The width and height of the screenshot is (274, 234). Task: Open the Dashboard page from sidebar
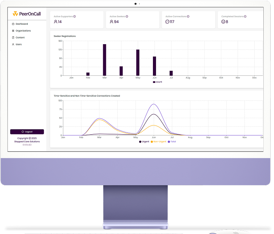(x=21, y=24)
